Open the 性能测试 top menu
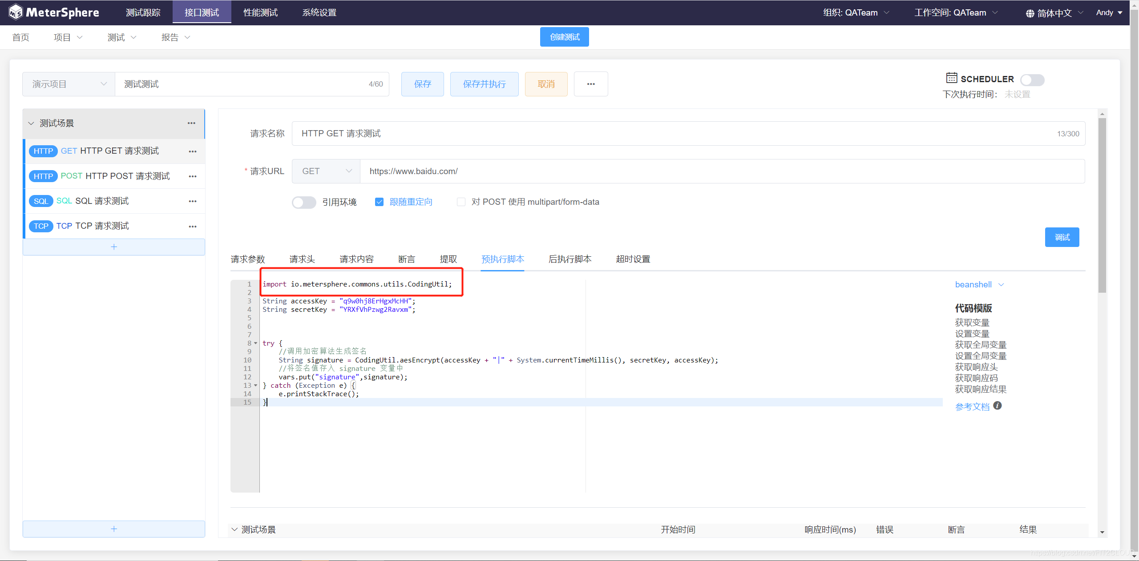 click(x=260, y=12)
